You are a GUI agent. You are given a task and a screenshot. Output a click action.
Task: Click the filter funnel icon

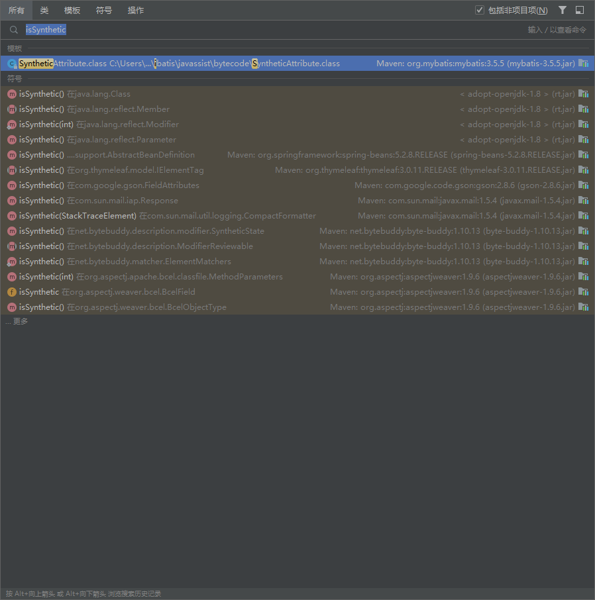563,10
